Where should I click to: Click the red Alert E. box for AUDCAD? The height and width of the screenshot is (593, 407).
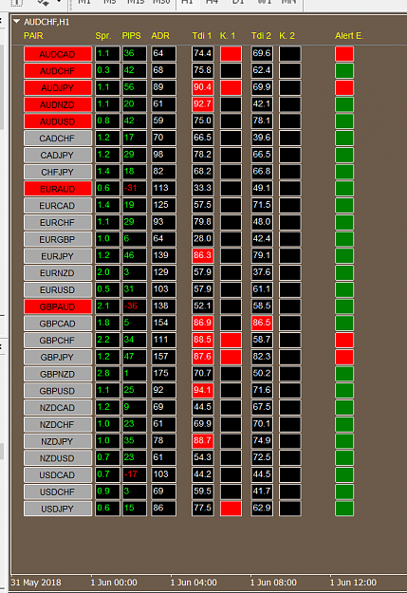(344, 54)
